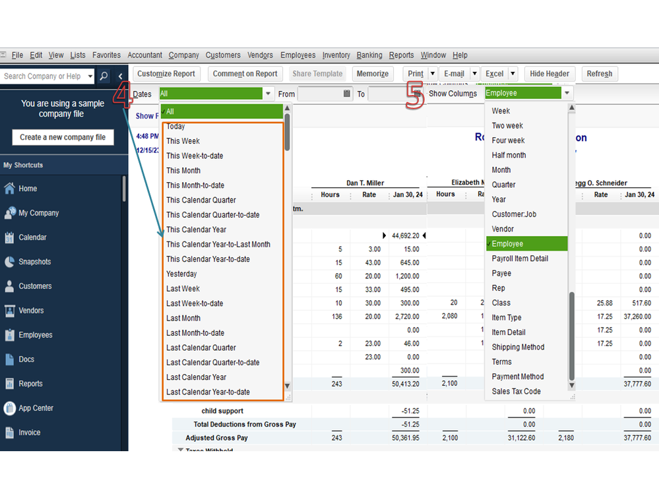The width and height of the screenshot is (659, 494).
Task: Select Yesterday in the Dates list
Action: pyautogui.click(x=181, y=274)
